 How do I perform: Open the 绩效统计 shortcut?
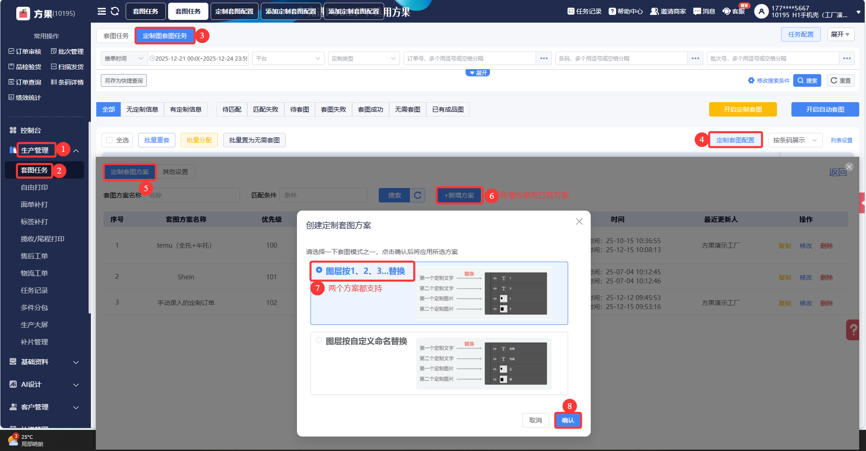(25, 98)
